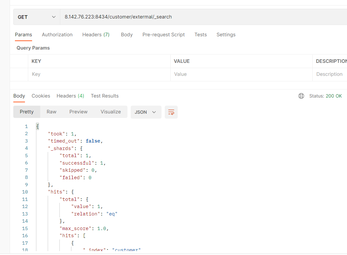Click the "took" key on line 2
This screenshot has height=255, width=347.
point(56,134)
